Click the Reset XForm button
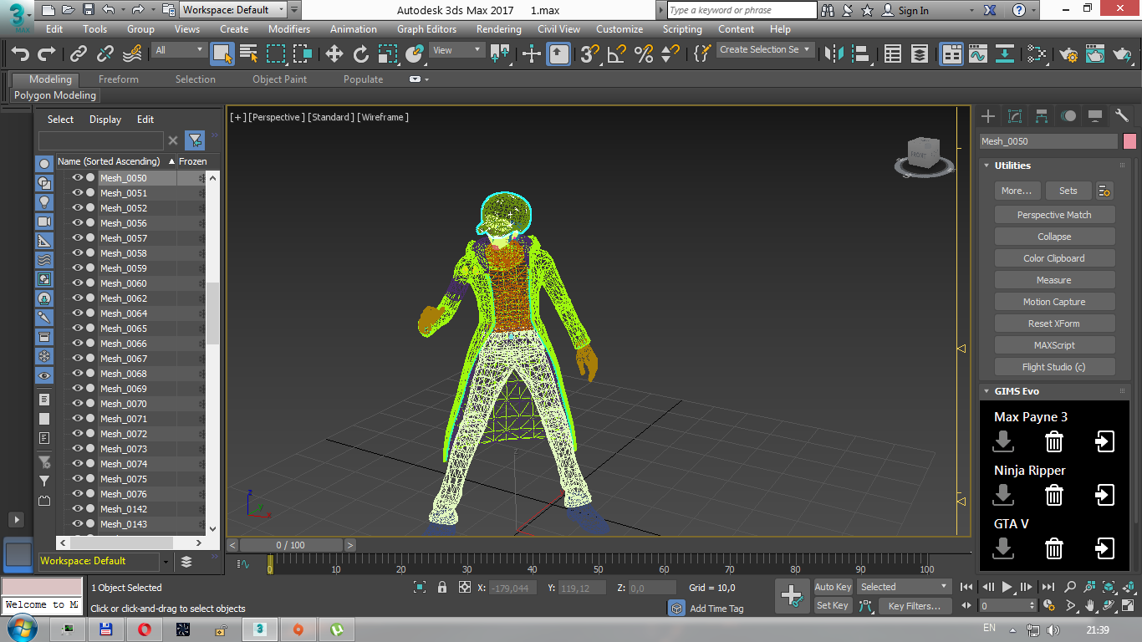This screenshot has height=642, width=1142. [1053, 324]
